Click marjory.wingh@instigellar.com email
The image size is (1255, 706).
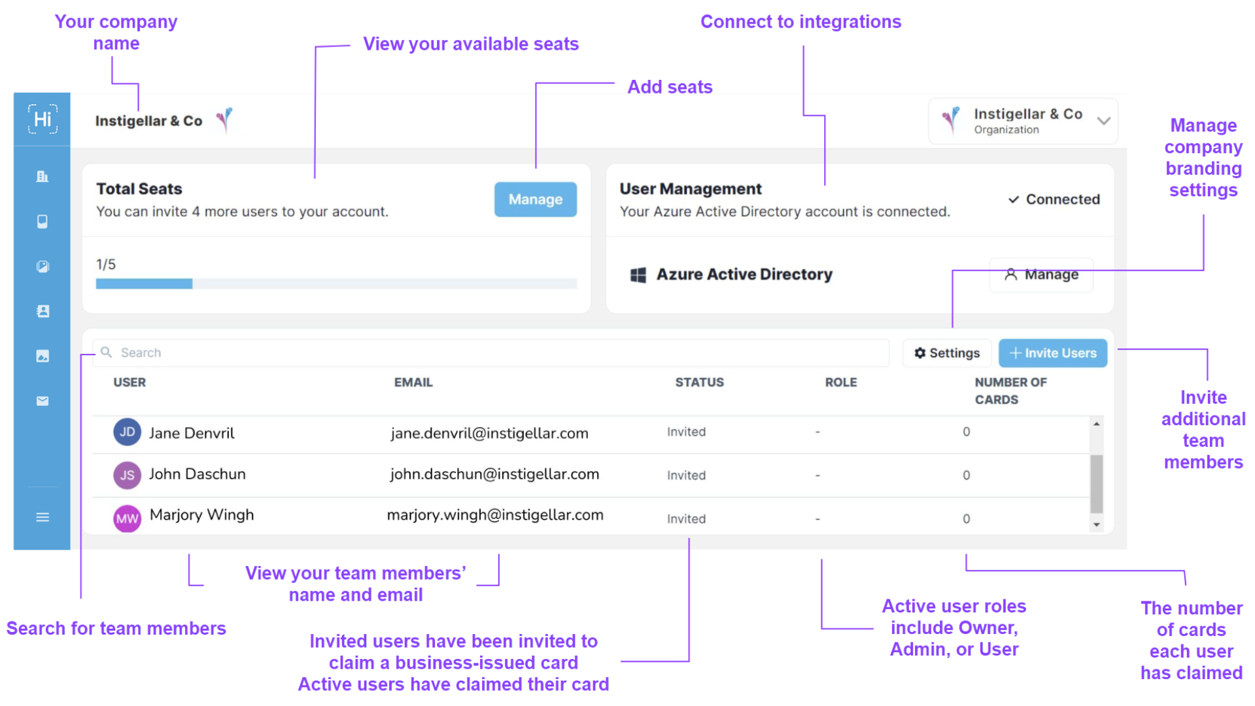pos(495,515)
